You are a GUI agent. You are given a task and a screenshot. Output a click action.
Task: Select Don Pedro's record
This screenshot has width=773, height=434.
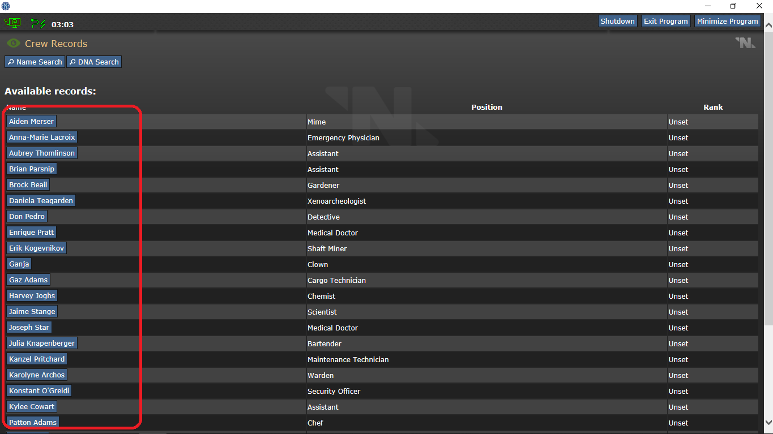click(x=27, y=216)
